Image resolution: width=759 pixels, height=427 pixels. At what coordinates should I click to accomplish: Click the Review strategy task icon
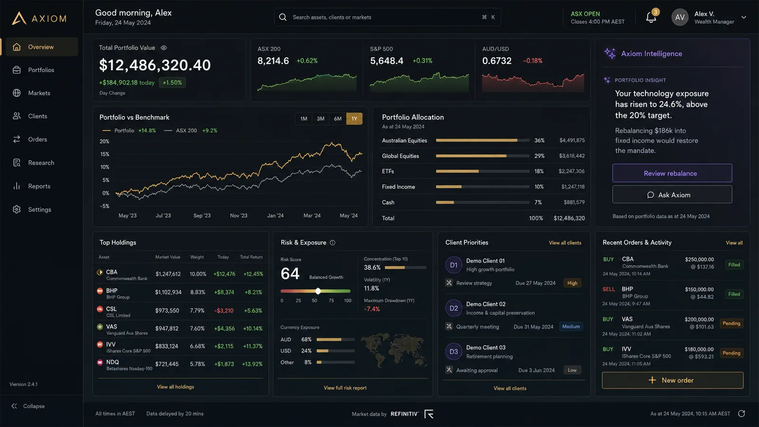449,283
